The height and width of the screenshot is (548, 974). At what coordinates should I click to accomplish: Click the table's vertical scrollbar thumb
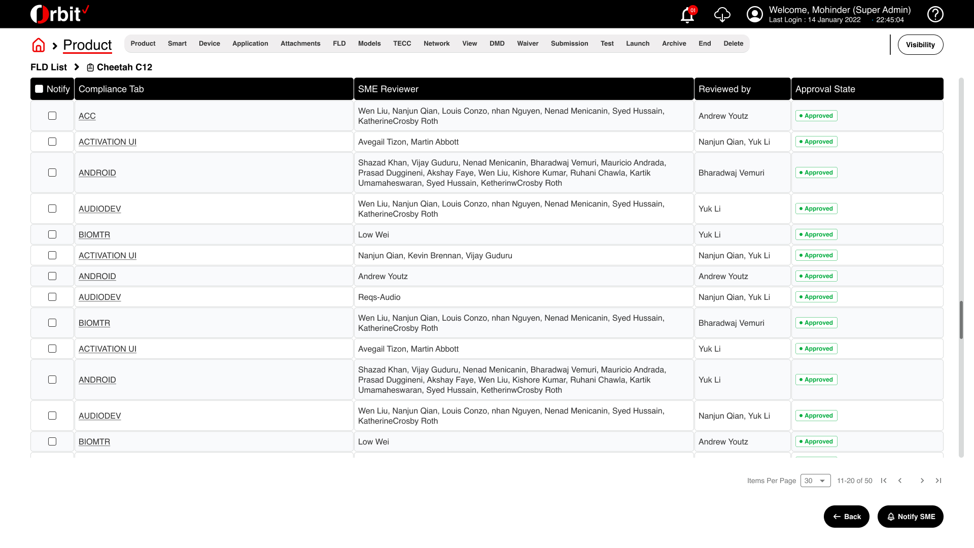pos(961,320)
